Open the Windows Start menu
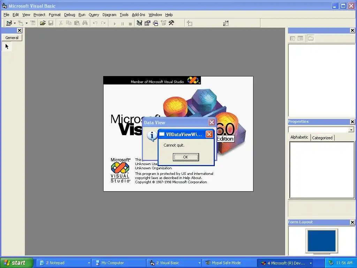Screen dimensions: 357x268 (16, 263)
